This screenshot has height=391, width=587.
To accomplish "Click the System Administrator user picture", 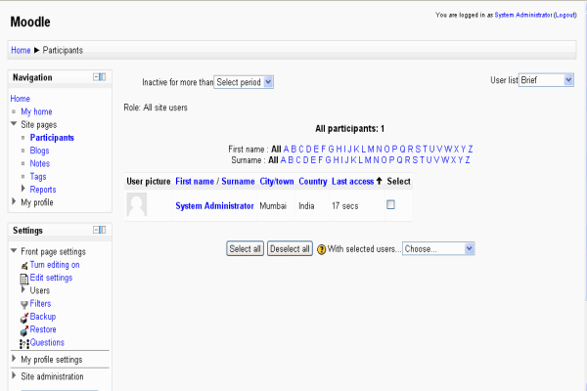I will tap(137, 204).
